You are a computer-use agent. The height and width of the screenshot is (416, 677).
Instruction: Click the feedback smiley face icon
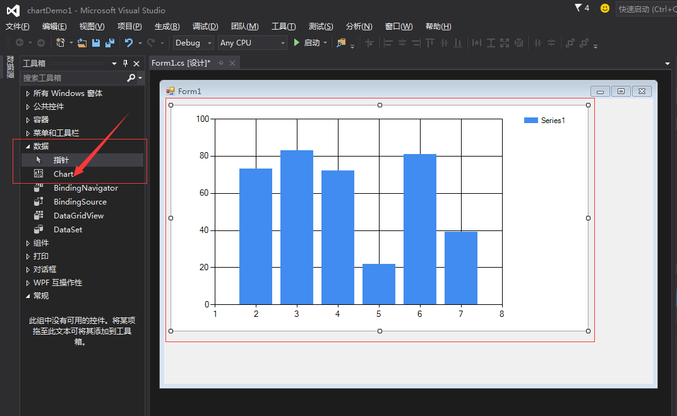(x=605, y=8)
